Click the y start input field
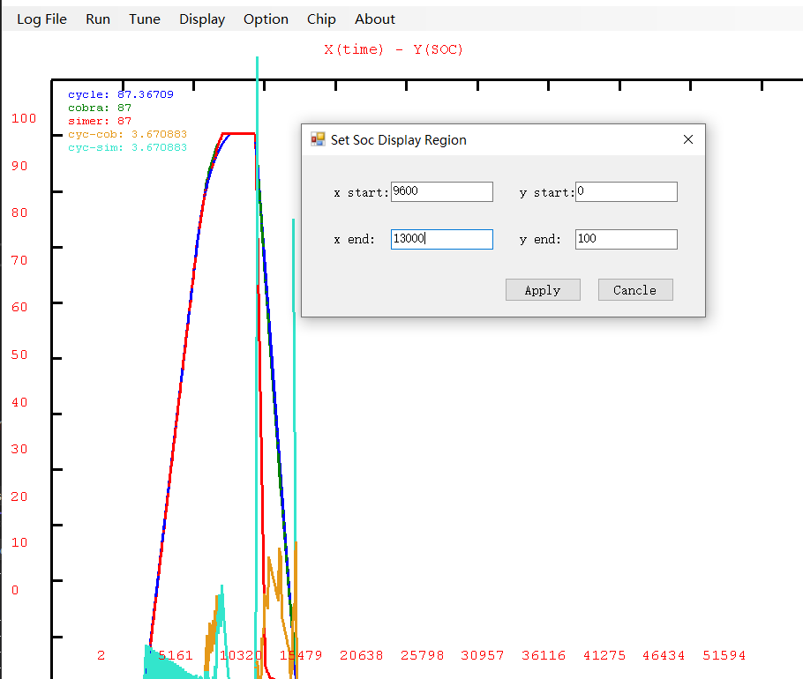 (627, 192)
